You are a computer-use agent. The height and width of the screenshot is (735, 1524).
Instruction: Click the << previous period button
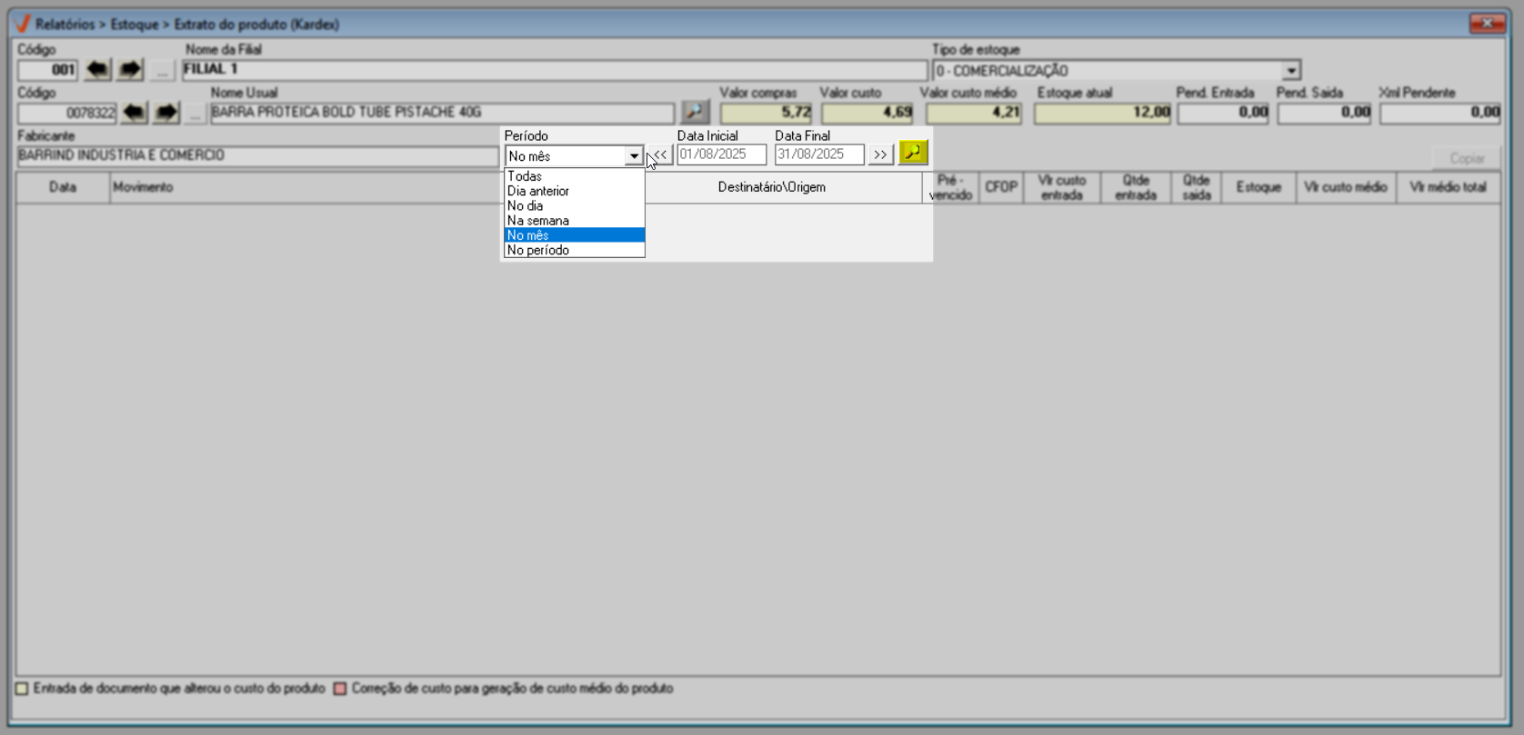660,155
